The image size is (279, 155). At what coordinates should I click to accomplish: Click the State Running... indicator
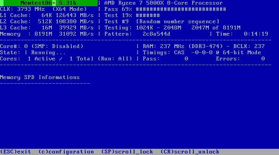tap(33, 52)
